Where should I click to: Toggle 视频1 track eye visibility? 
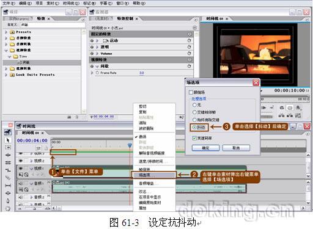coord(21,169)
